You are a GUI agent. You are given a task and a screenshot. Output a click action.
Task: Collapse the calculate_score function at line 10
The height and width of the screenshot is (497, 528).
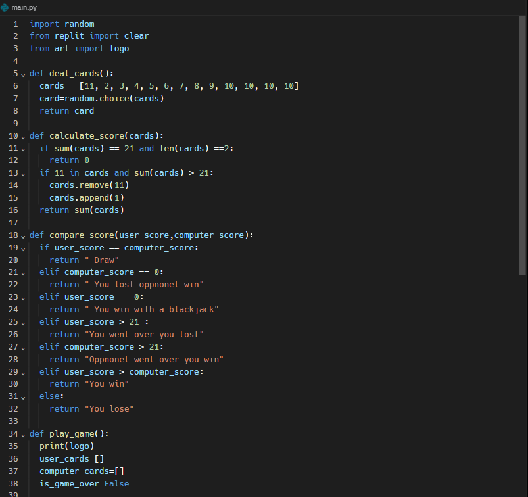tap(23, 135)
